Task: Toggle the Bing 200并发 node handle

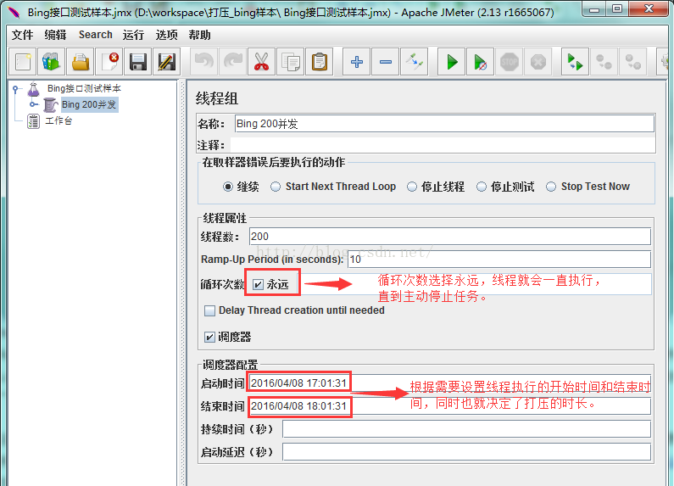Action: (x=33, y=104)
